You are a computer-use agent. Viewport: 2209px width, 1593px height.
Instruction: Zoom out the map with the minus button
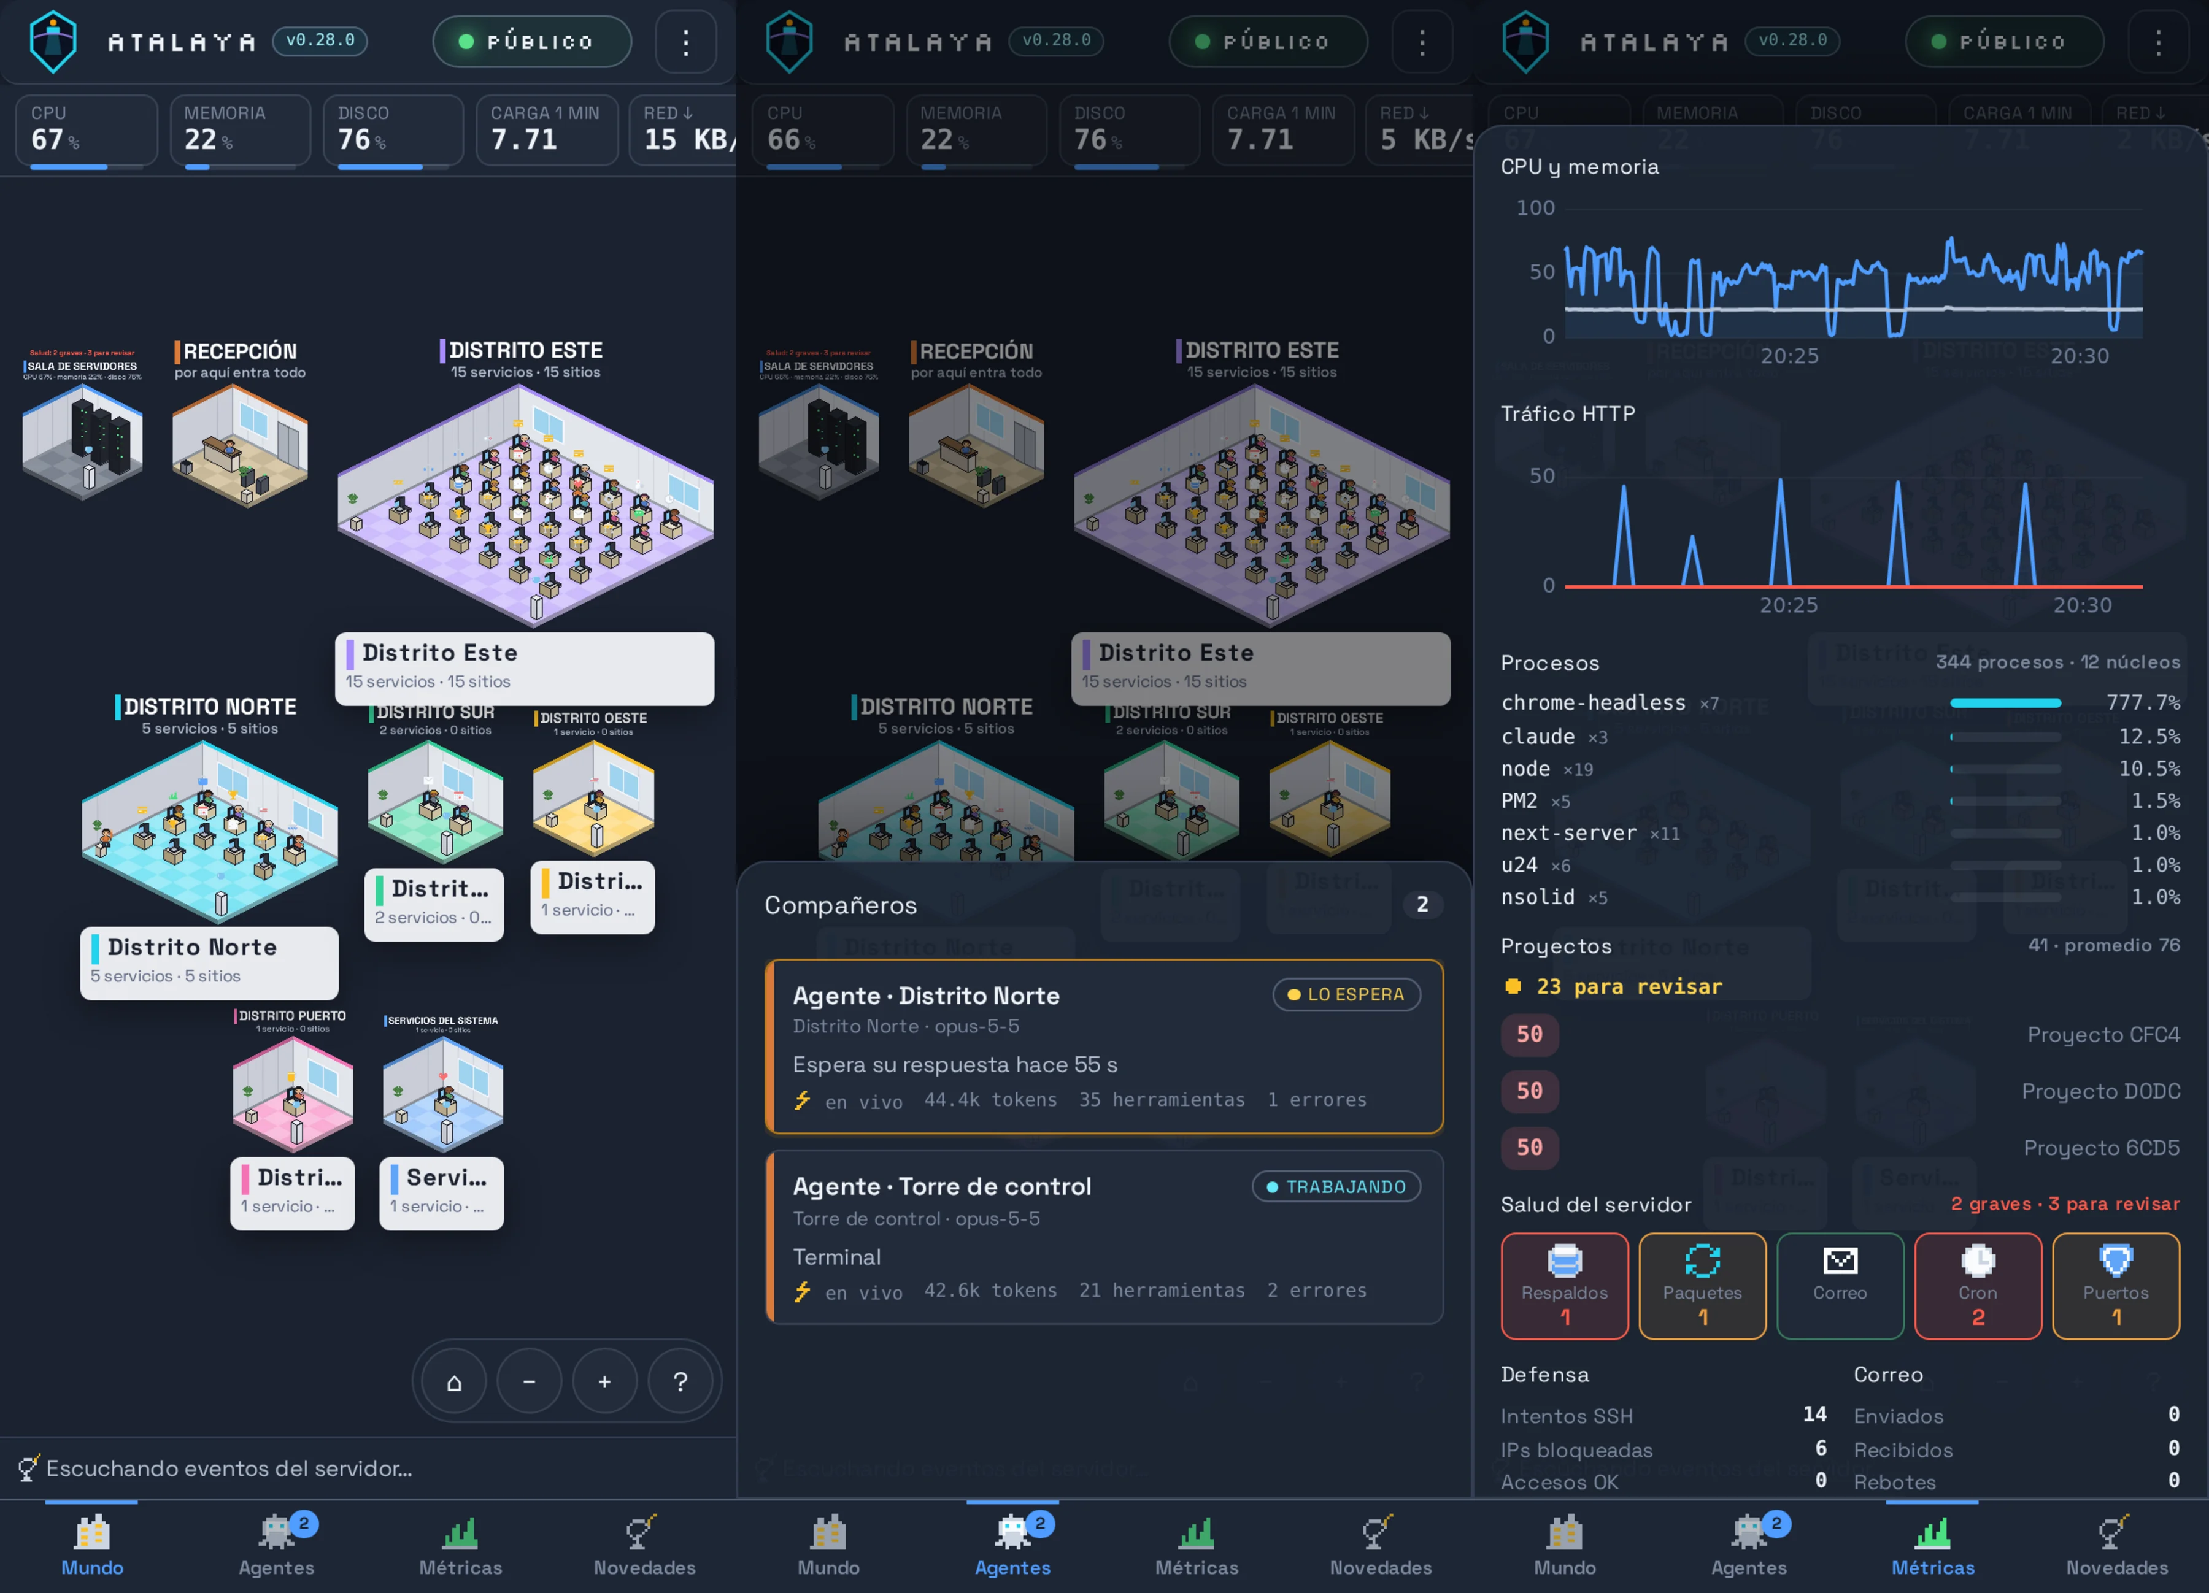tap(529, 1381)
